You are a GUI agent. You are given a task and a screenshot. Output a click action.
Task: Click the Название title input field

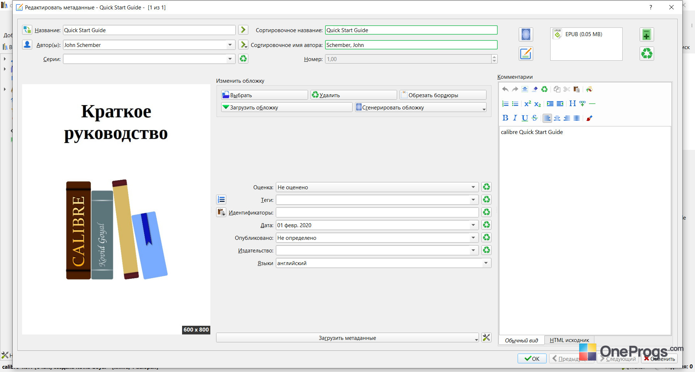[x=149, y=30]
